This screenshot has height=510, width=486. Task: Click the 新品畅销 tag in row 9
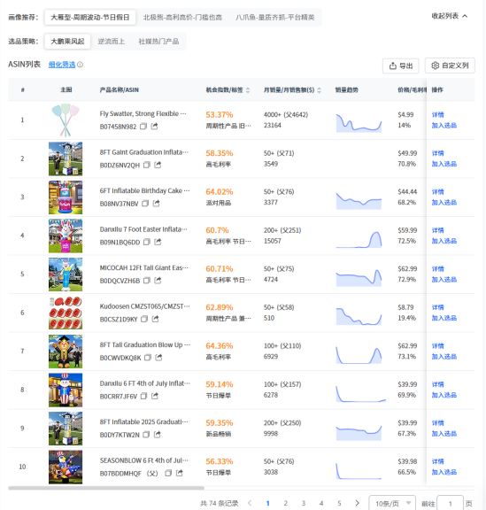tap(219, 434)
